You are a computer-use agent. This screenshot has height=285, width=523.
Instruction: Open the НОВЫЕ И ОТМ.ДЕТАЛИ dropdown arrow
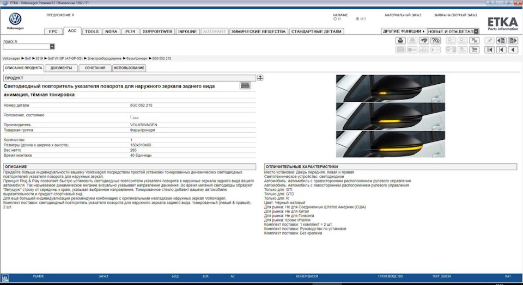[x=476, y=32]
